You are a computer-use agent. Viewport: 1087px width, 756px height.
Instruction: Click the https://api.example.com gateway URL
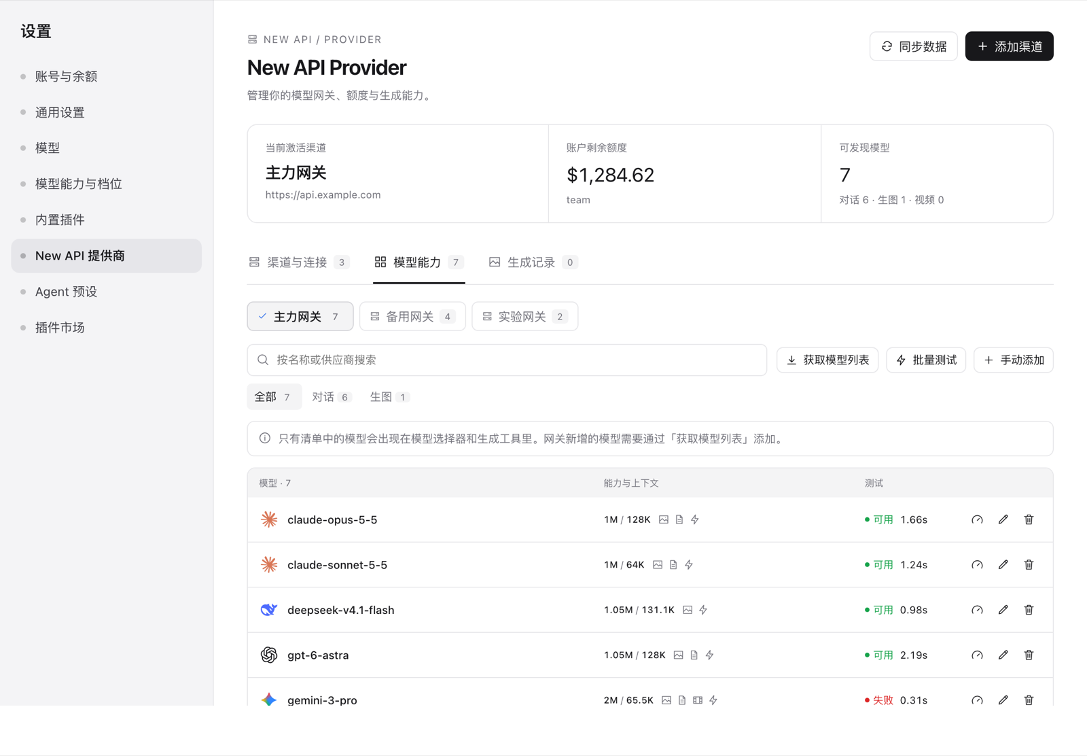323,194
